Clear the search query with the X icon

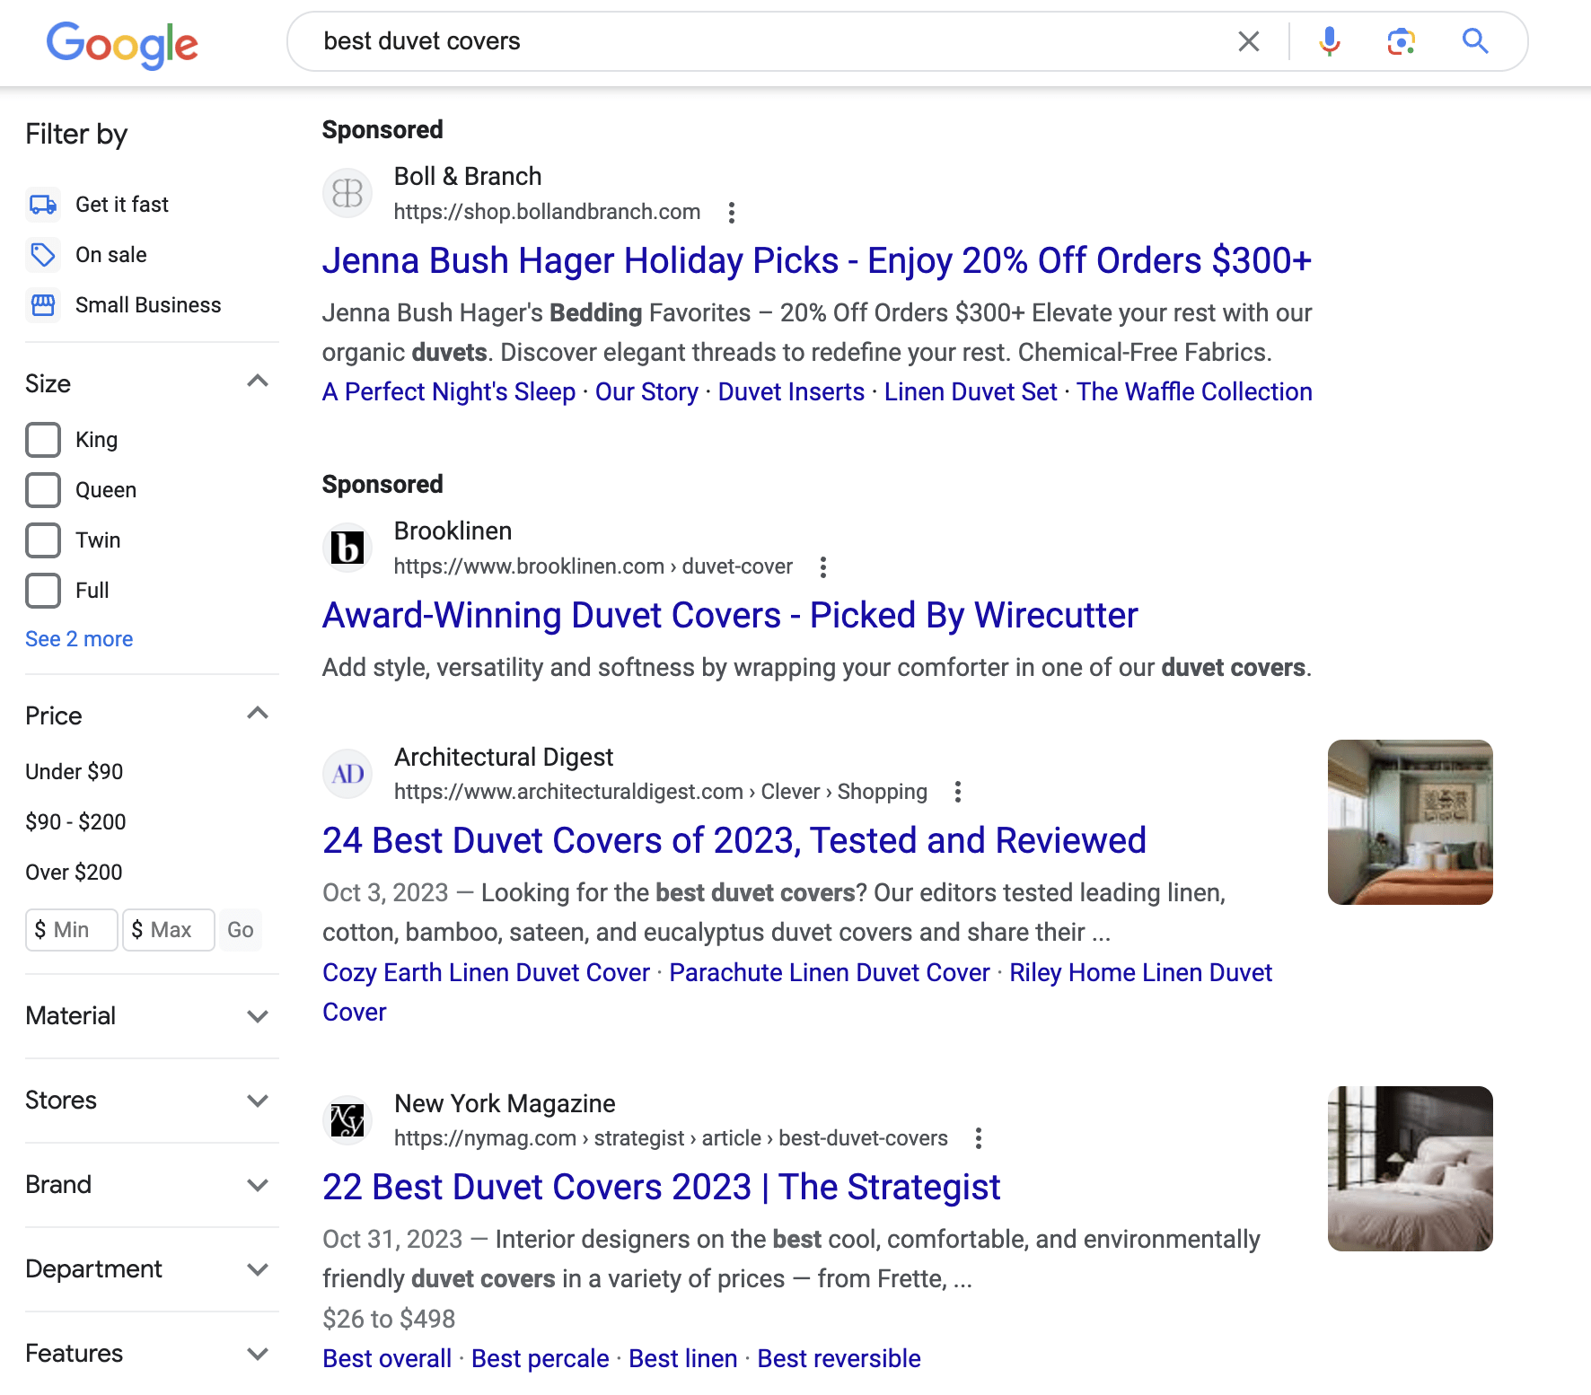1248,41
